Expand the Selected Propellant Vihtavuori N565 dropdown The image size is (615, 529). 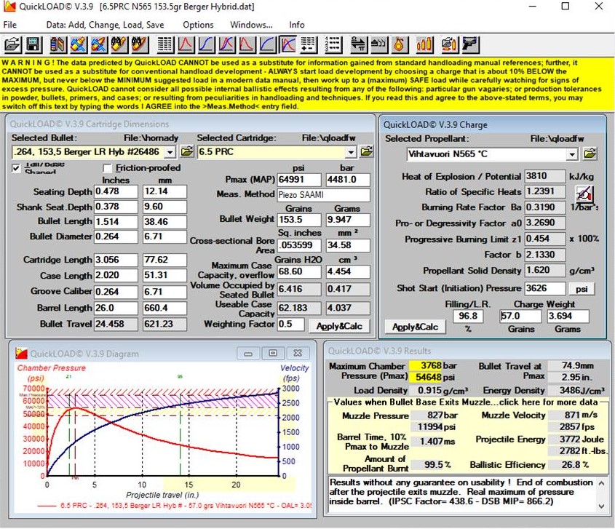tap(572, 154)
